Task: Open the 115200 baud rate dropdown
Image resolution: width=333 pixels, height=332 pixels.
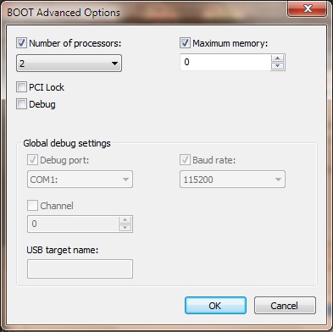Action: (x=232, y=180)
